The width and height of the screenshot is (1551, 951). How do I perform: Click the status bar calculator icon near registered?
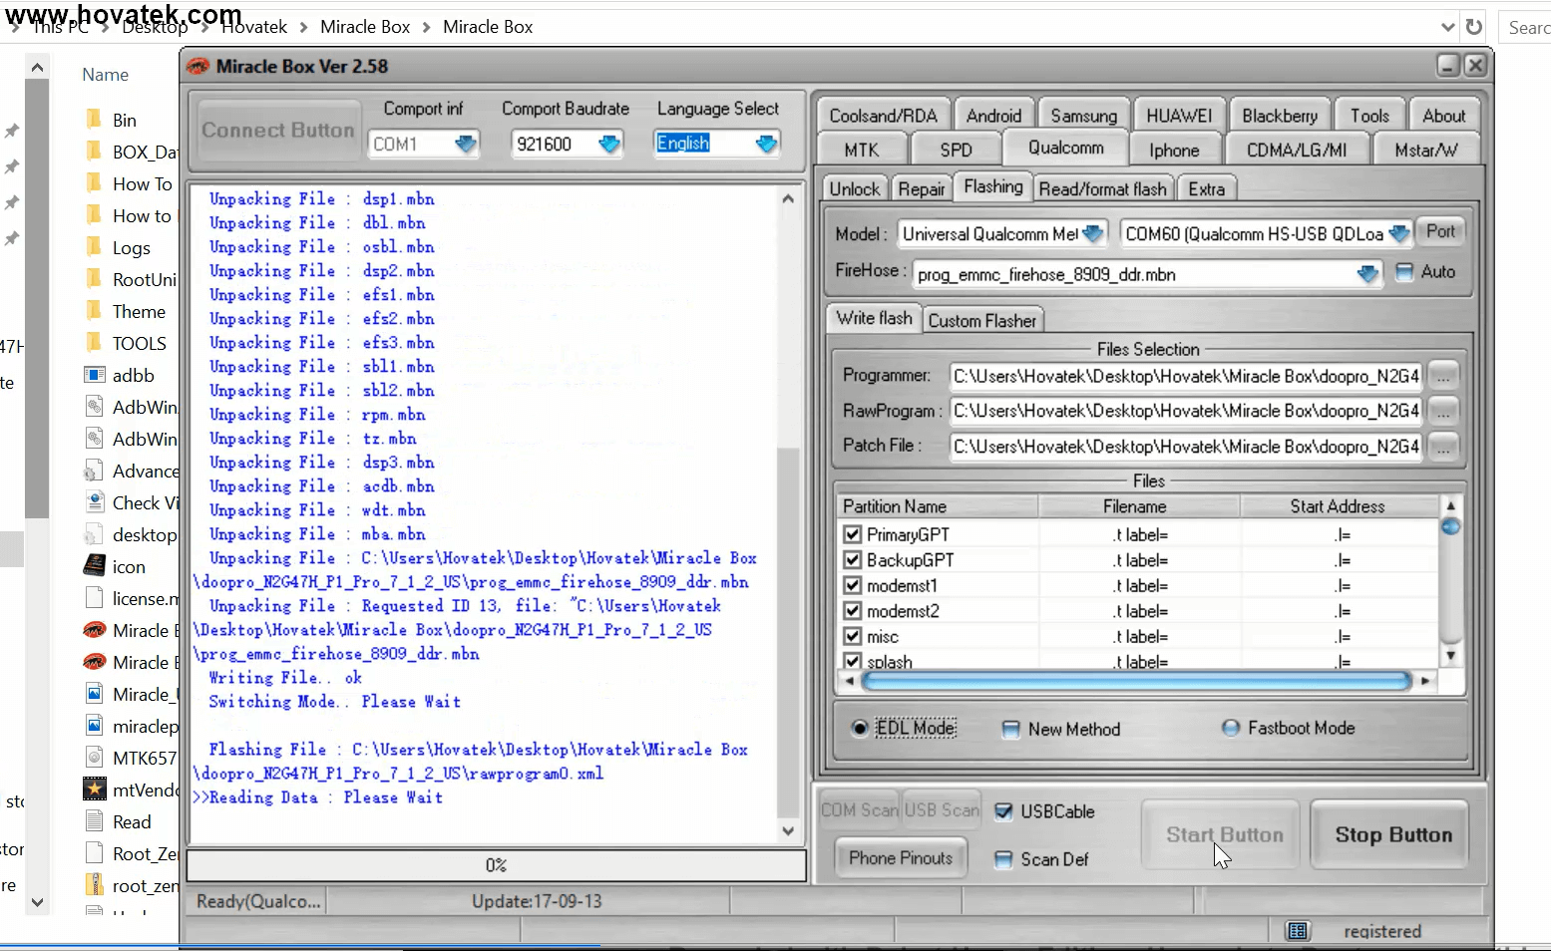1297,931
